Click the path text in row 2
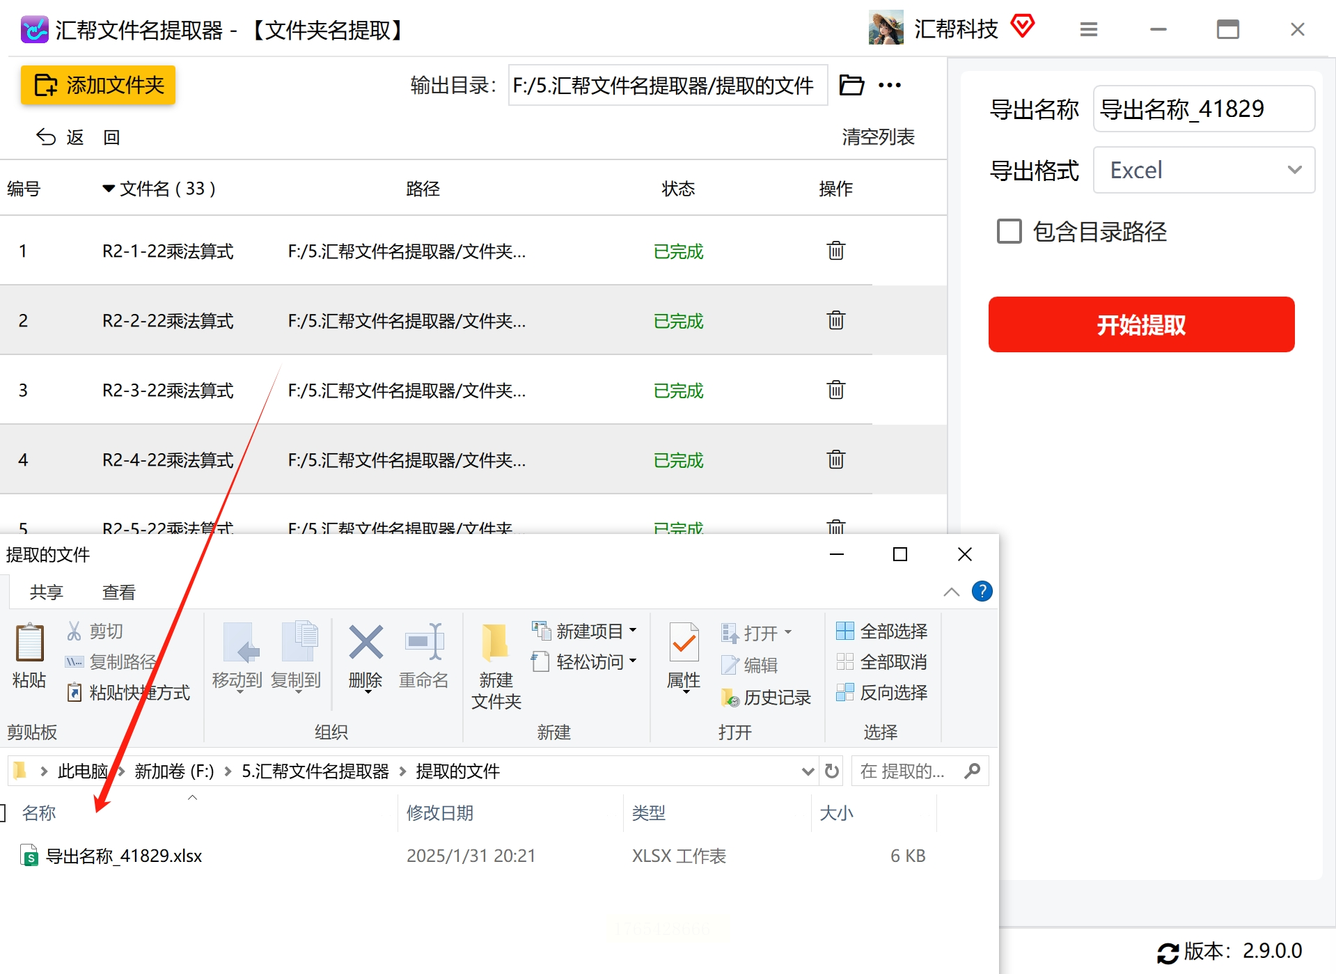This screenshot has width=1336, height=974. point(407,321)
